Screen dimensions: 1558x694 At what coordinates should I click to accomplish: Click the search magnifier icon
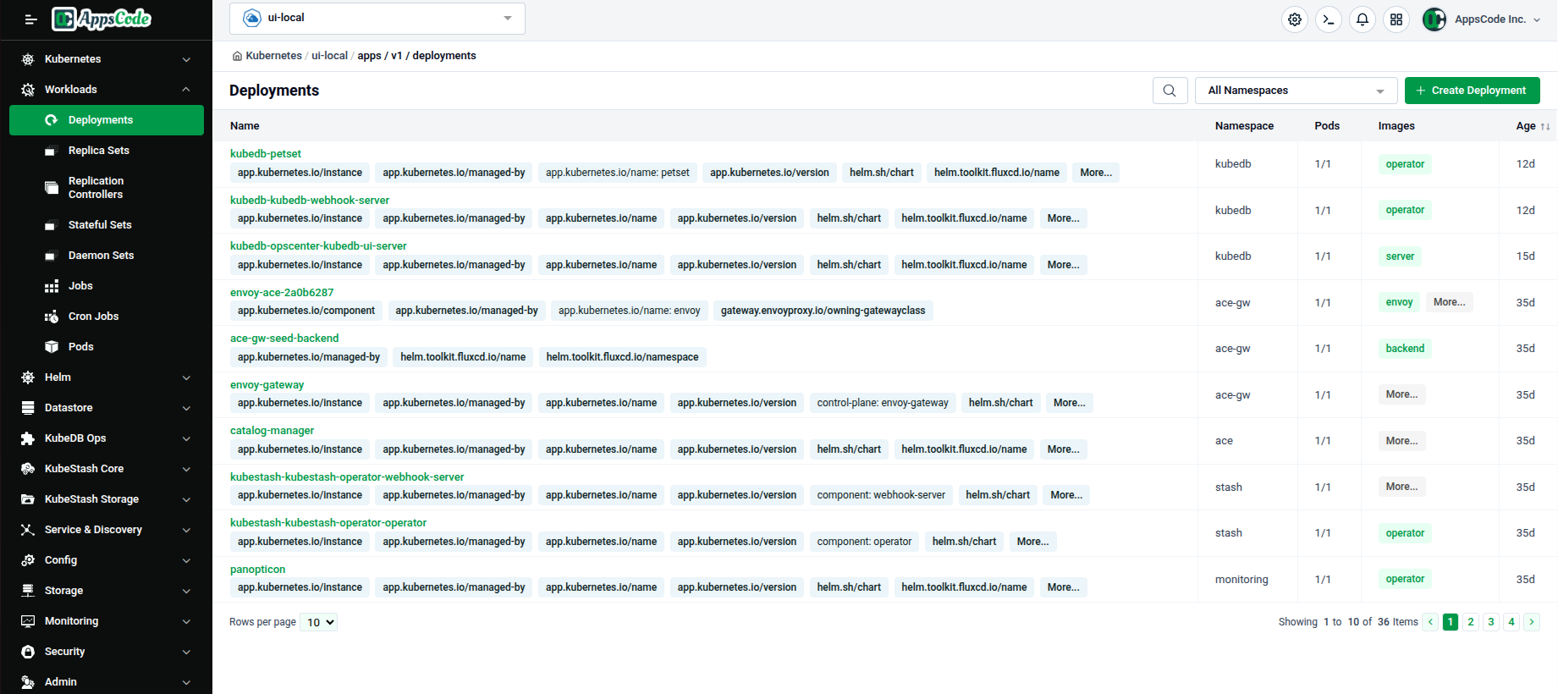[x=1170, y=91]
